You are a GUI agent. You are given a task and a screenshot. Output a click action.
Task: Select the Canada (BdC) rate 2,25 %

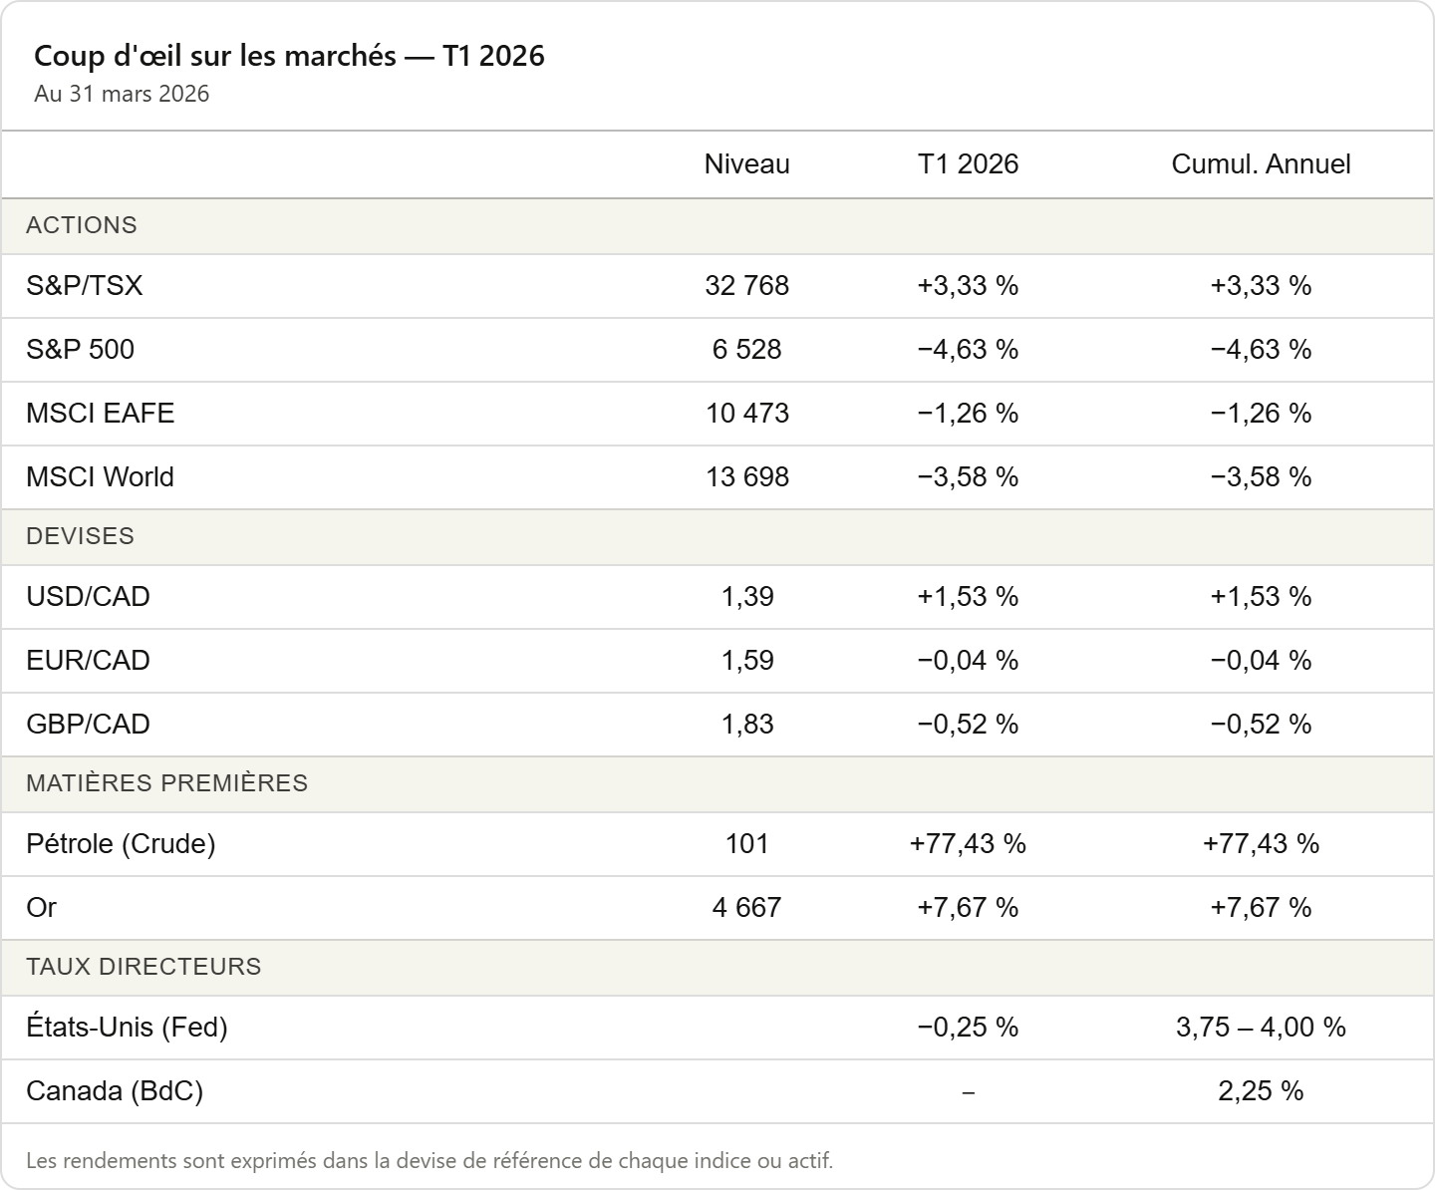(1261, 1091)
